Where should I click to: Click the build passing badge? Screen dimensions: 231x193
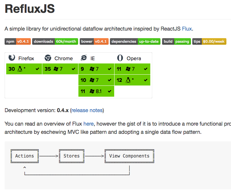(x=177, y=41)
